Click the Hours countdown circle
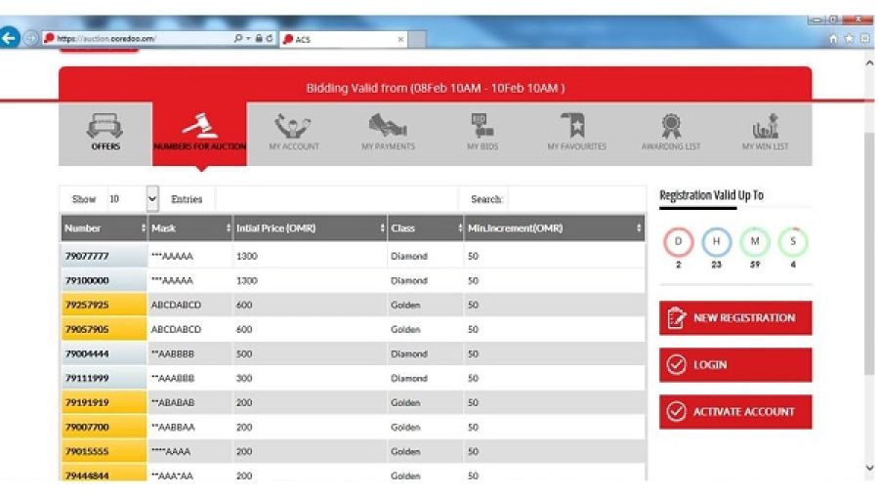The height and width of the screenshot is (495, 879). click(717, 242)
